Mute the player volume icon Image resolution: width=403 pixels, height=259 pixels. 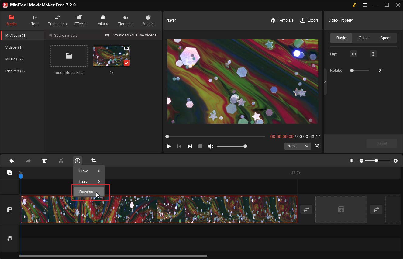tap(210, 146)
